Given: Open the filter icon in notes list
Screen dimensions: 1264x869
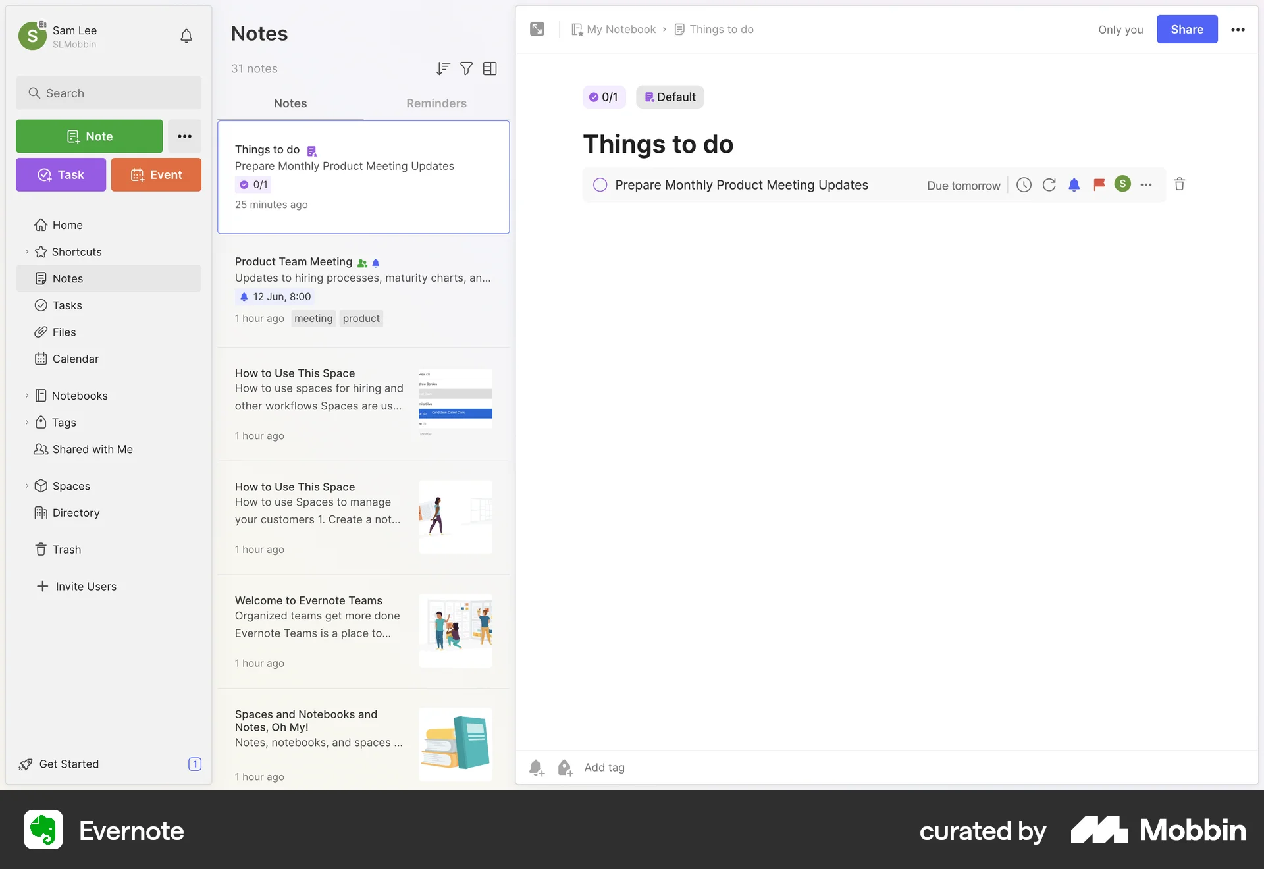Looking at the screenshot, I should tap(466, 68).
